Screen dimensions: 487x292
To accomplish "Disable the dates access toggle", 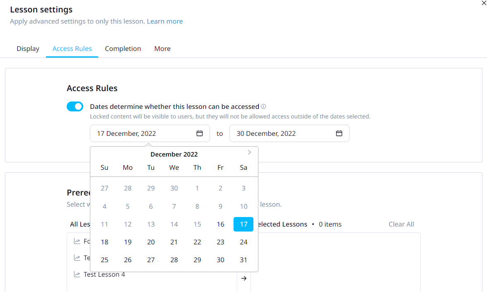I will point(75,106).
